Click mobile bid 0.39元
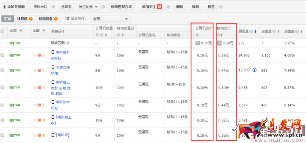 (x=224, y=55)
